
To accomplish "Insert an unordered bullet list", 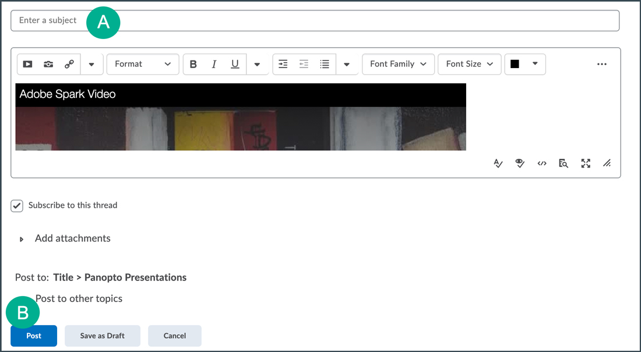I will (x=325, y=64).
